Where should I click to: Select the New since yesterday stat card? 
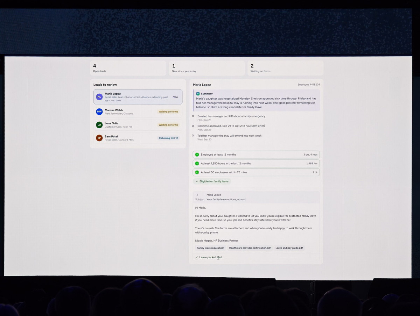(x=207, y=68)
